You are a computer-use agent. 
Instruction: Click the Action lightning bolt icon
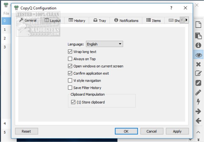(198, 102)
